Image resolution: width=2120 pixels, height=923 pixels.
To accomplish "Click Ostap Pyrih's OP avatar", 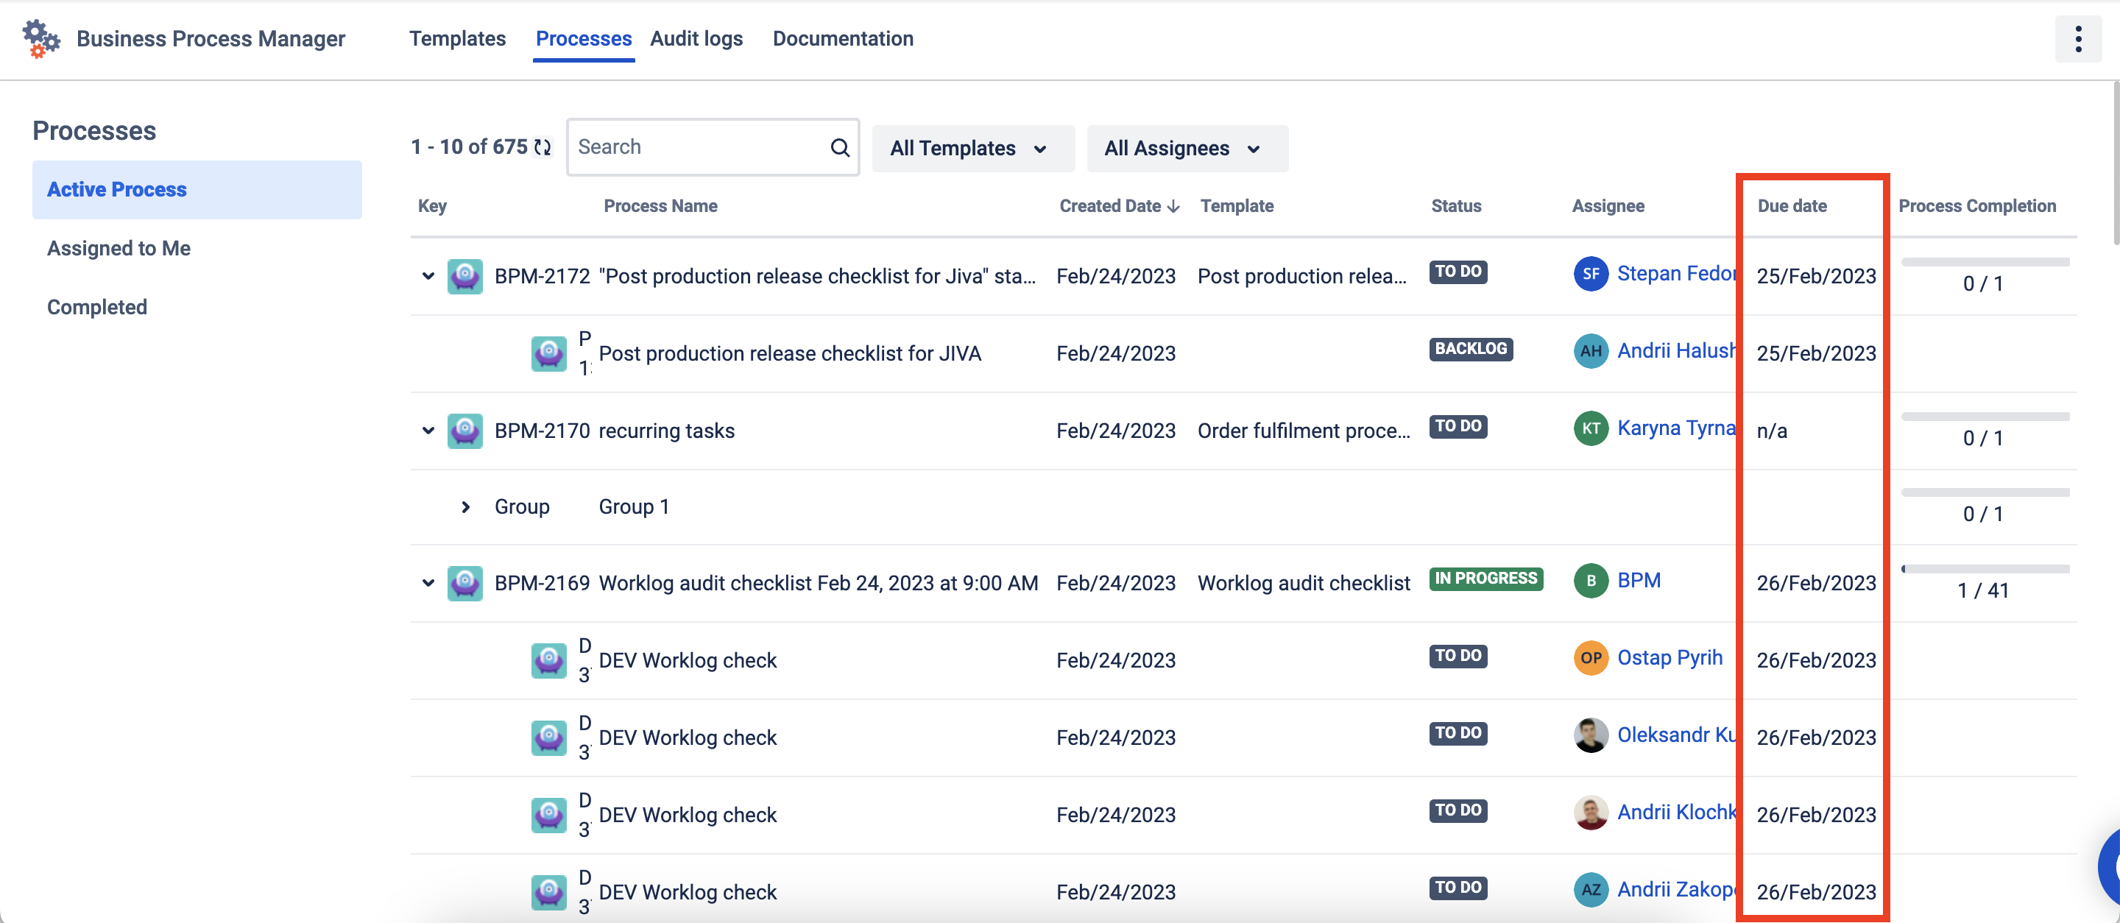I will pyautogui.click(x=1590, y=658).
